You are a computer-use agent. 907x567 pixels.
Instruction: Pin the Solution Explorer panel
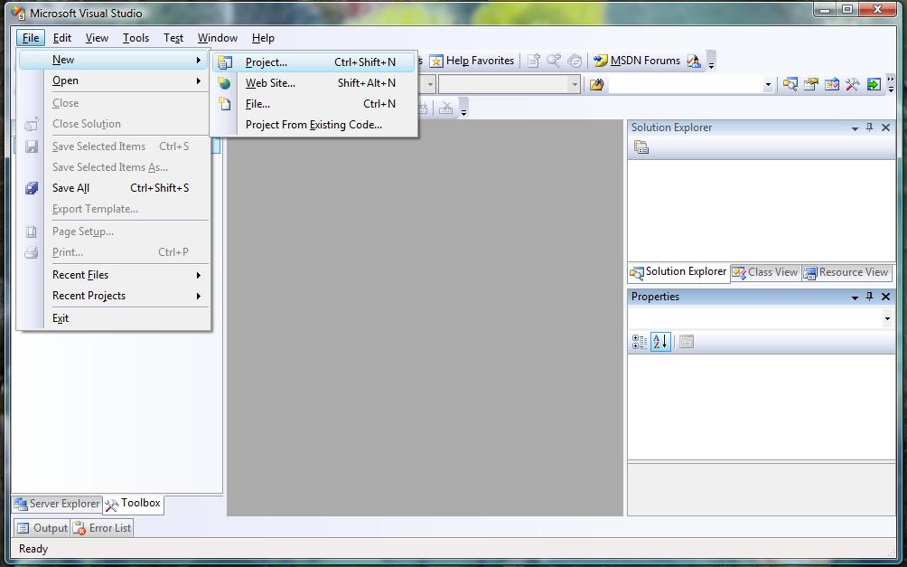(x=869, y=128)
